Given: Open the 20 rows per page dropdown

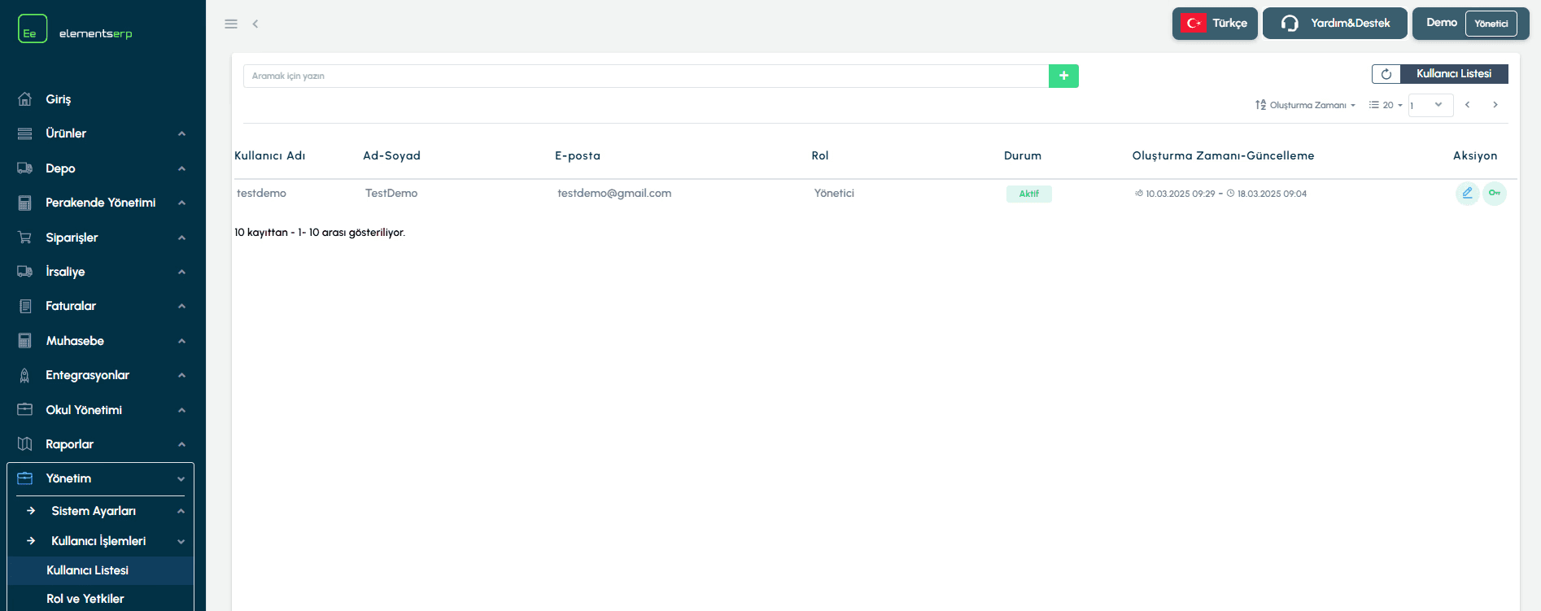Looking at the screenshot, I should point(1386,105).
